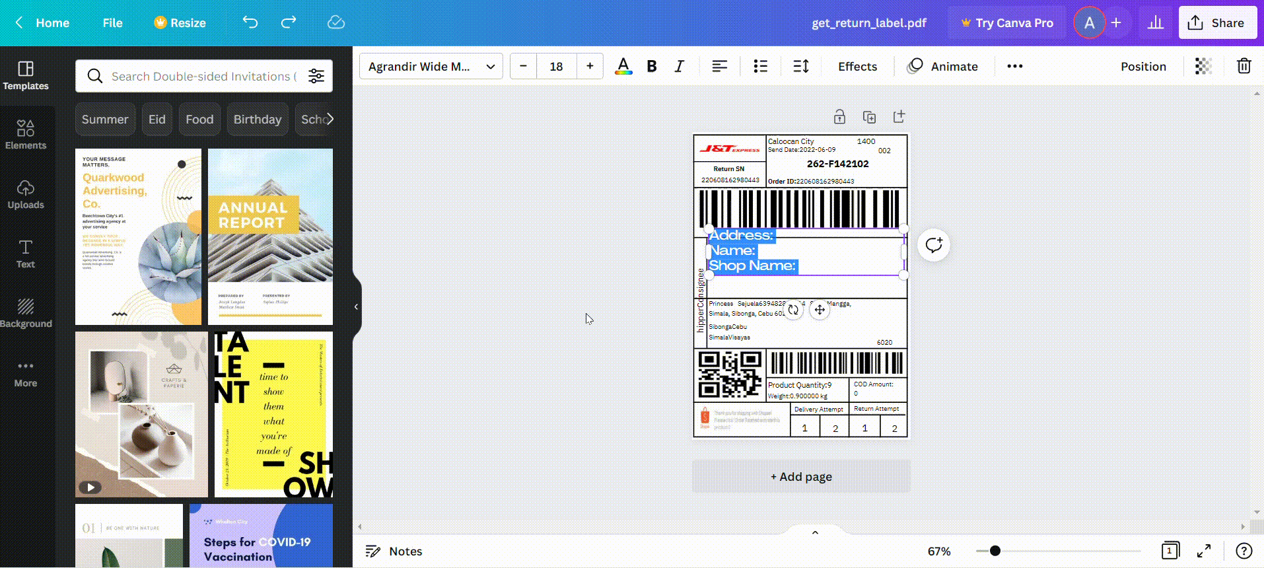Open the Uploads panel
The image size is (1264, 568).
point(26,195)
